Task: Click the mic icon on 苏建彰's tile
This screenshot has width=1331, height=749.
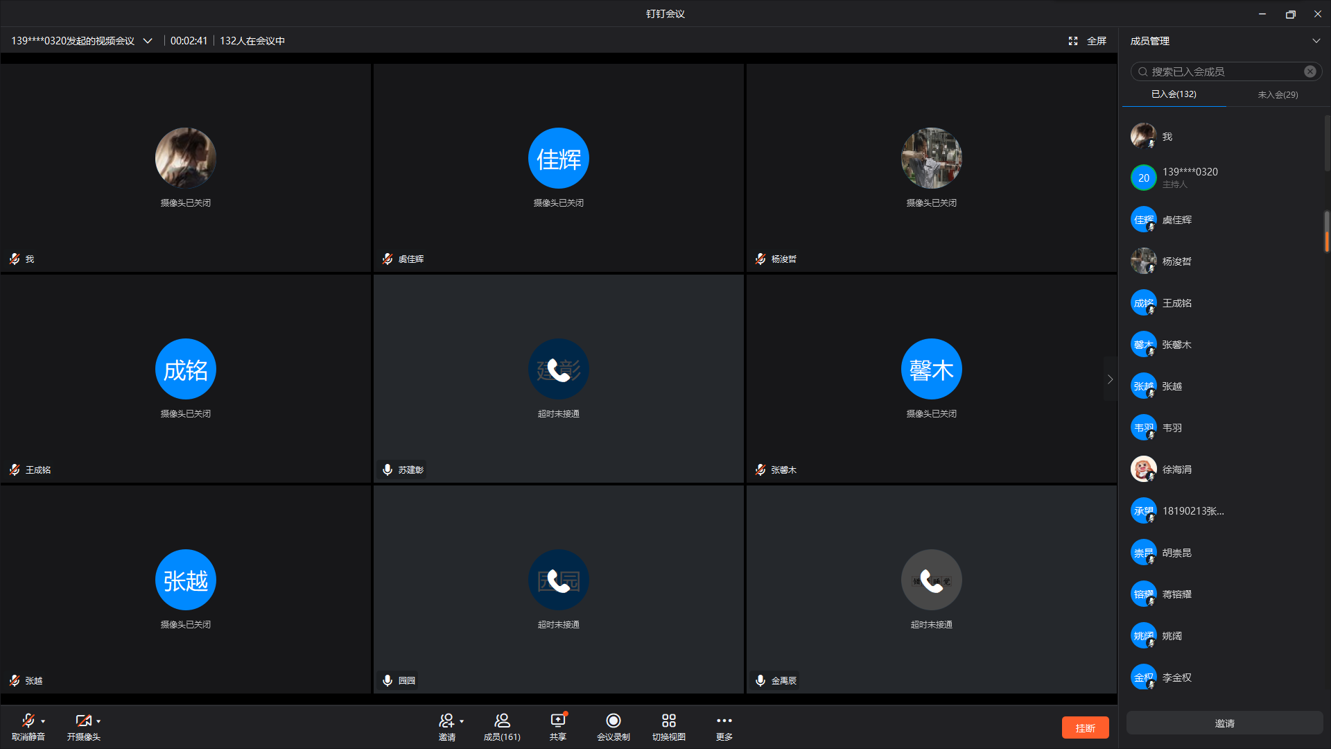Action: click(x=388, y=470)
